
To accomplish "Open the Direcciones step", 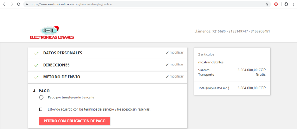I will (56, 65).
